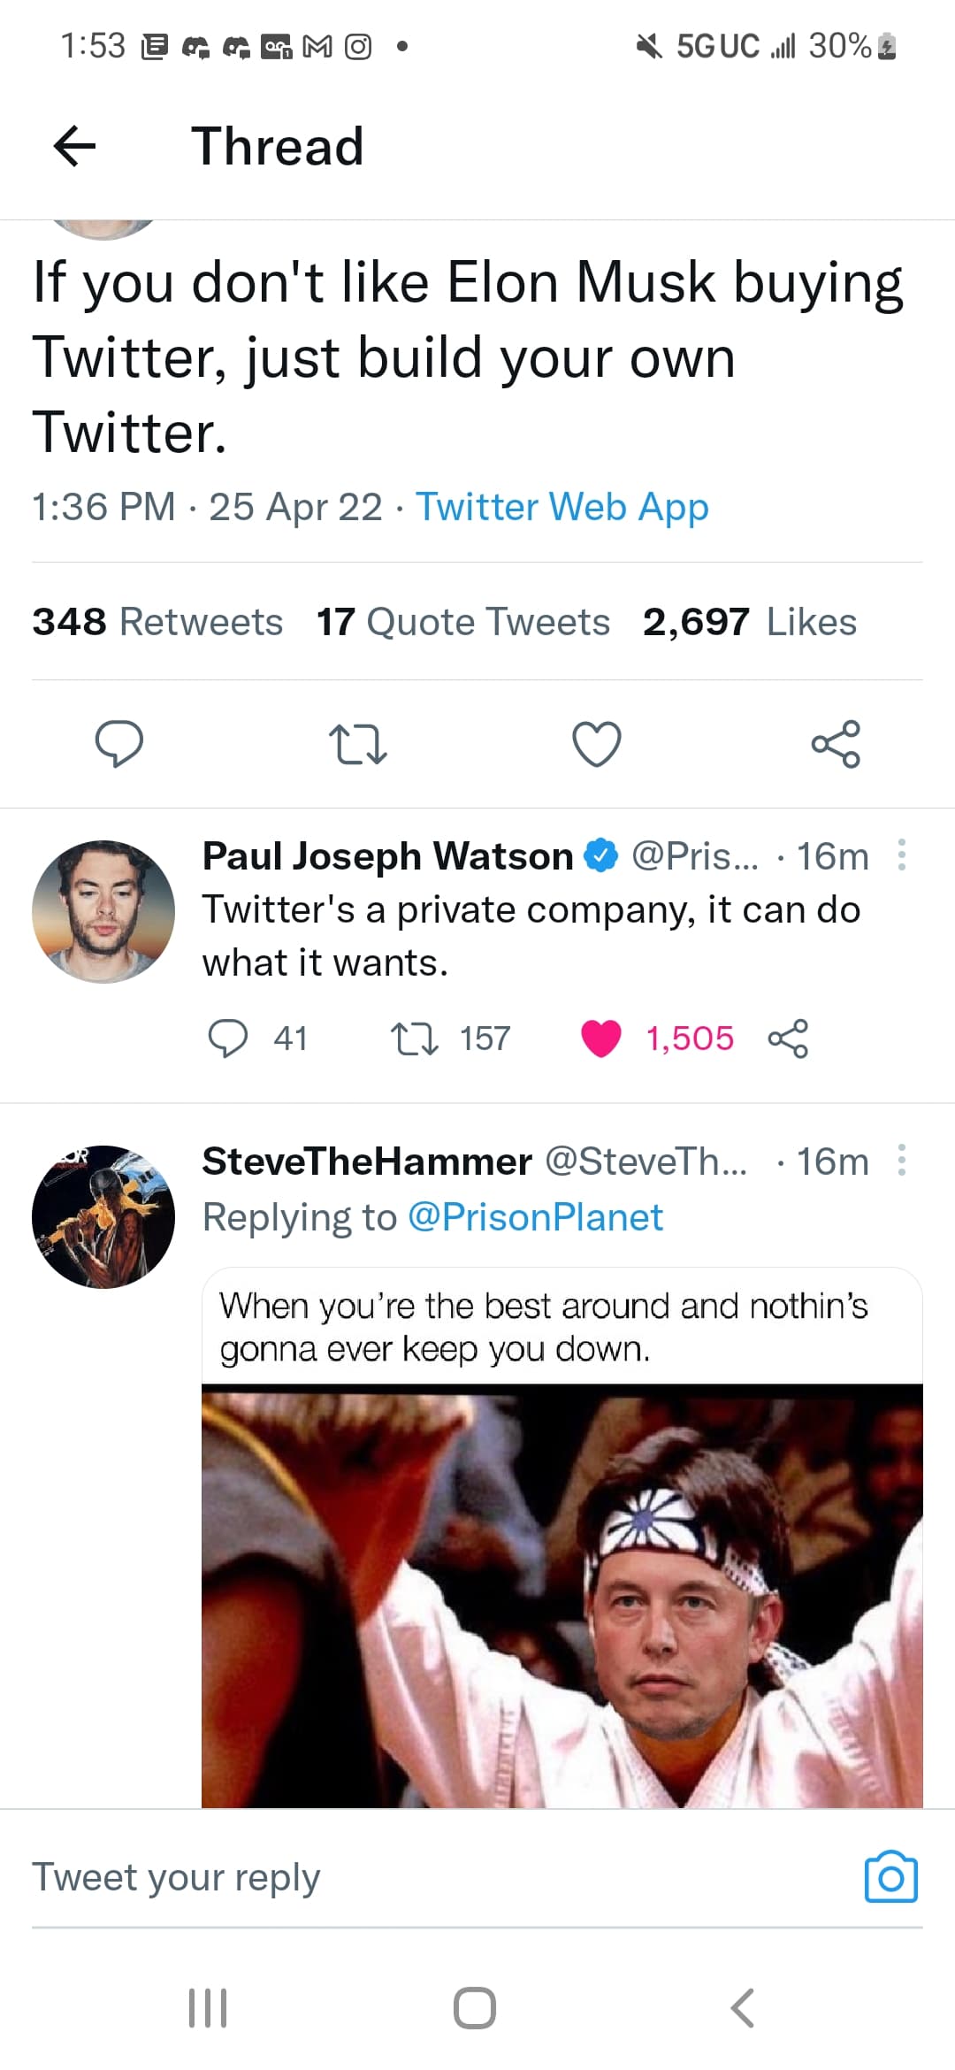Like the main tweet with heart icon
This screenshot has height=2070, width=955.
tap(597, 743)
